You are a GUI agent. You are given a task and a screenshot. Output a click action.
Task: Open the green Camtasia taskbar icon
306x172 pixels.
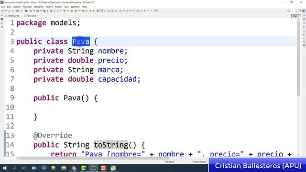click(x=84, y=168)
